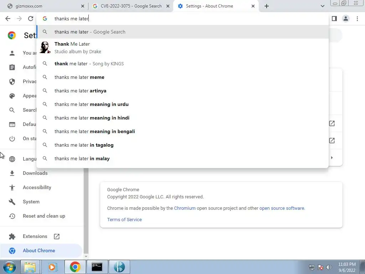This screenshot has width=365, height=274.
Task: Select 'thanks me later - Google Search' suggestion
Action: pyautogui.click(x=182, y=32)
